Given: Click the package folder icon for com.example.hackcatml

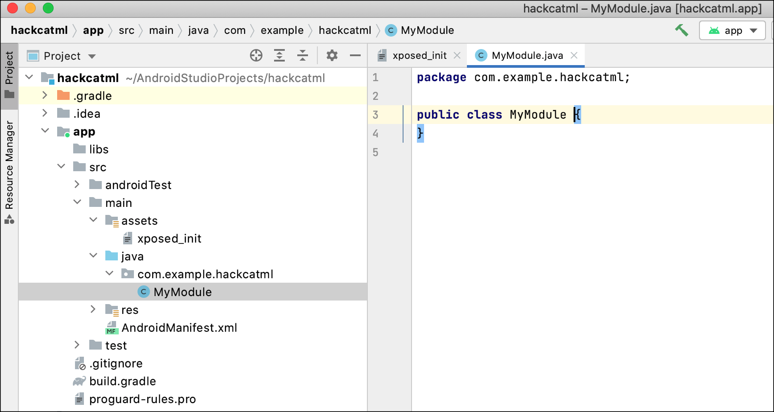Looking at the screenshot, I should [128, 274].
